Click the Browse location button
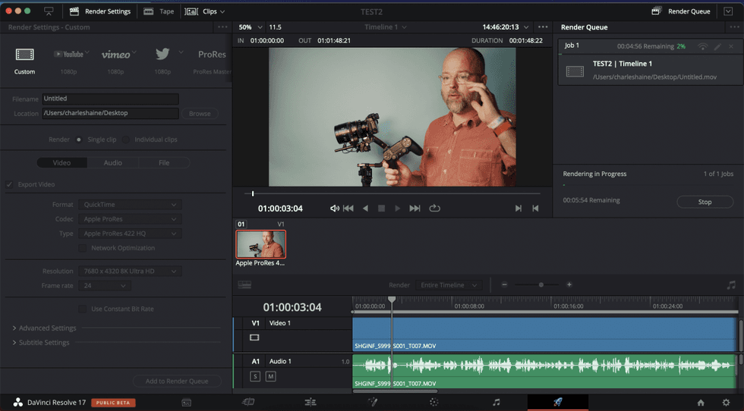Screen dimensions: 744x411 click(x=200, y=114)
